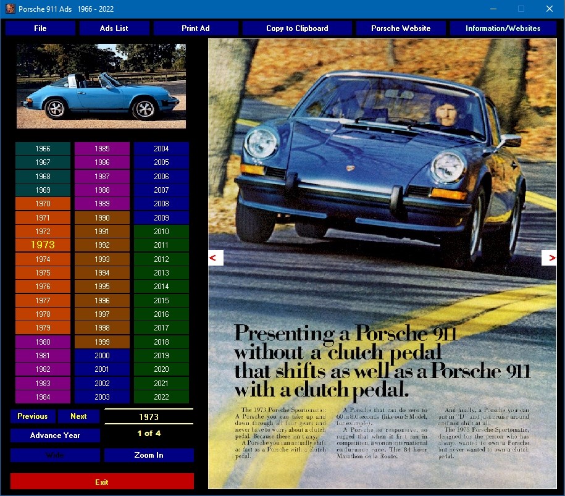Select year 2021

[161, 383]
